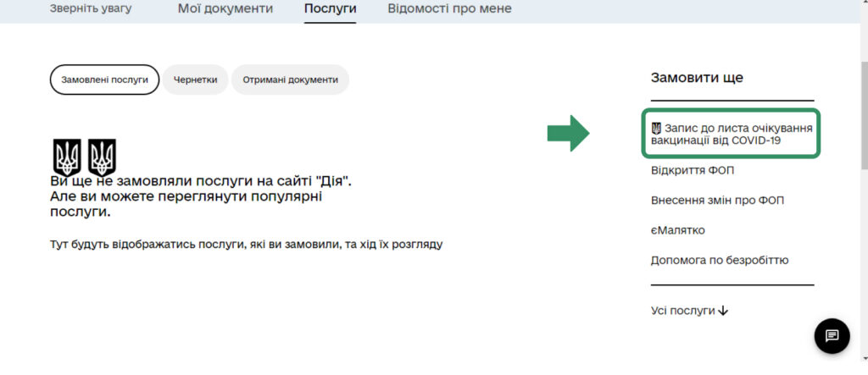Show the 'Чернетки' filter
The image size is (868, 375).
pyautogui.click(x=195, y=80)
